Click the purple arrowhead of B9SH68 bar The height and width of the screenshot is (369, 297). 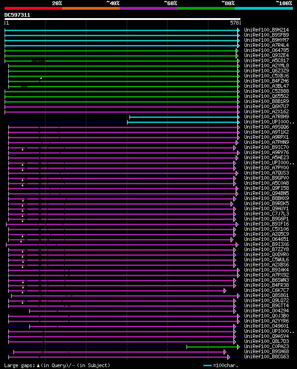coord(225,352)
